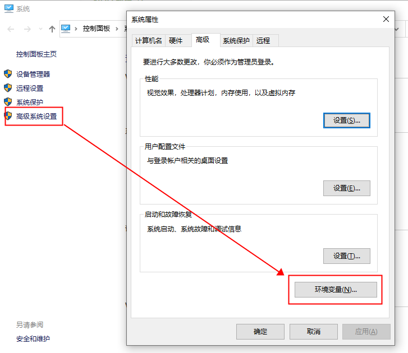The height and width of the screenshot is (353, 408).
Task: Cancel the dialog with 取消
Action: [x=314, y=332]
